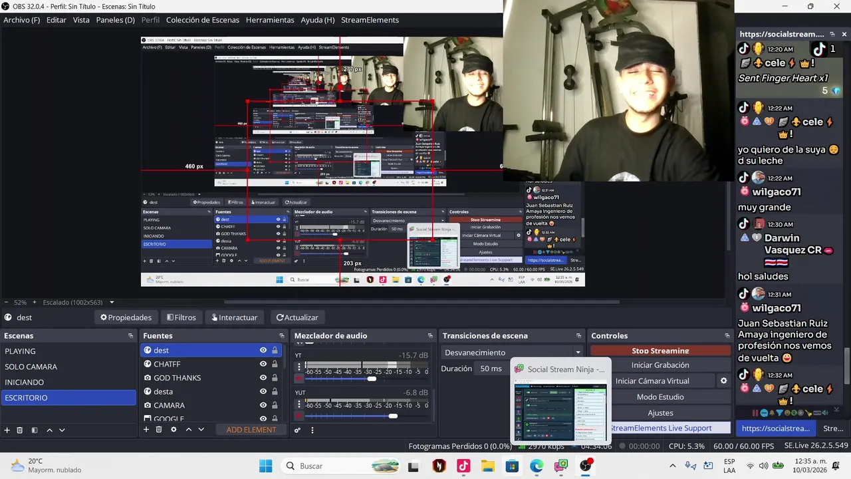Open virtual camera settings gear
This screenshot has height=479, width=851.
(x=723, y=381)
